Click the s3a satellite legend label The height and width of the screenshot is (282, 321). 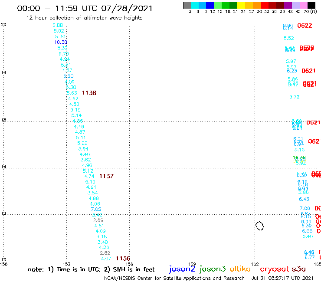(x=299, y=269)
